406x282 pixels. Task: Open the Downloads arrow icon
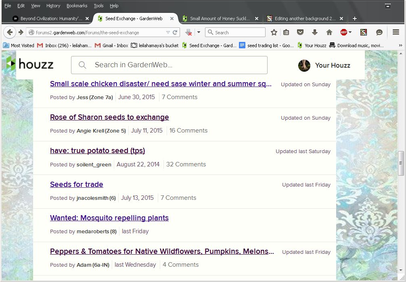tap(315, 32)
